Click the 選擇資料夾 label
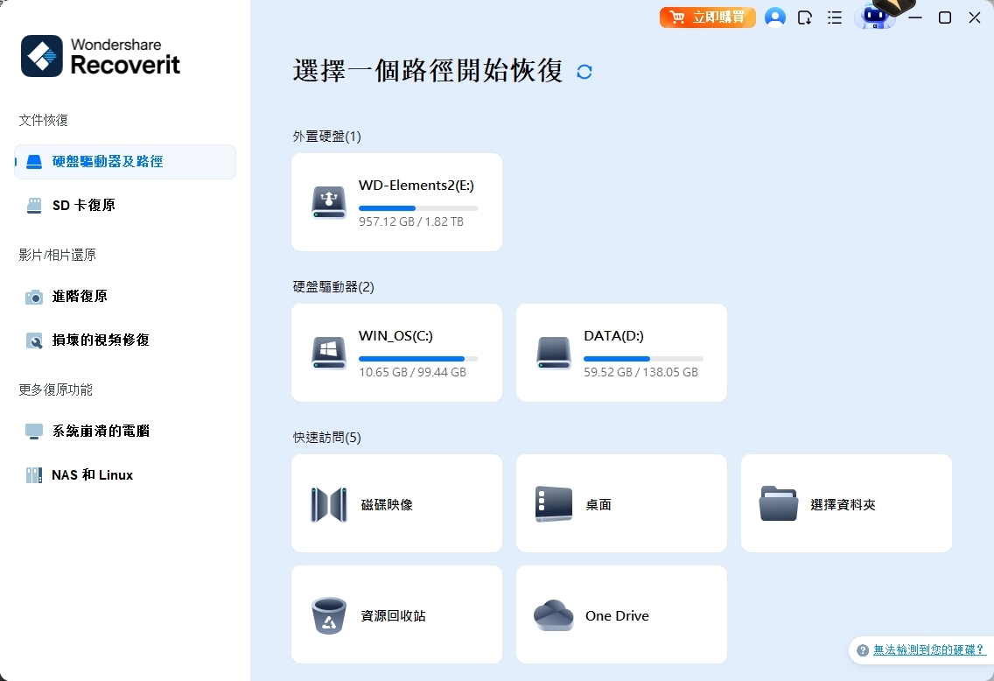This screenshot has width=994, height=681. click(x=843, y=505)
